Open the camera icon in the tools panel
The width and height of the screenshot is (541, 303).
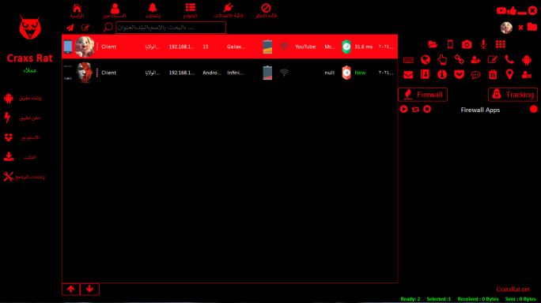click(x=467, y=44)
